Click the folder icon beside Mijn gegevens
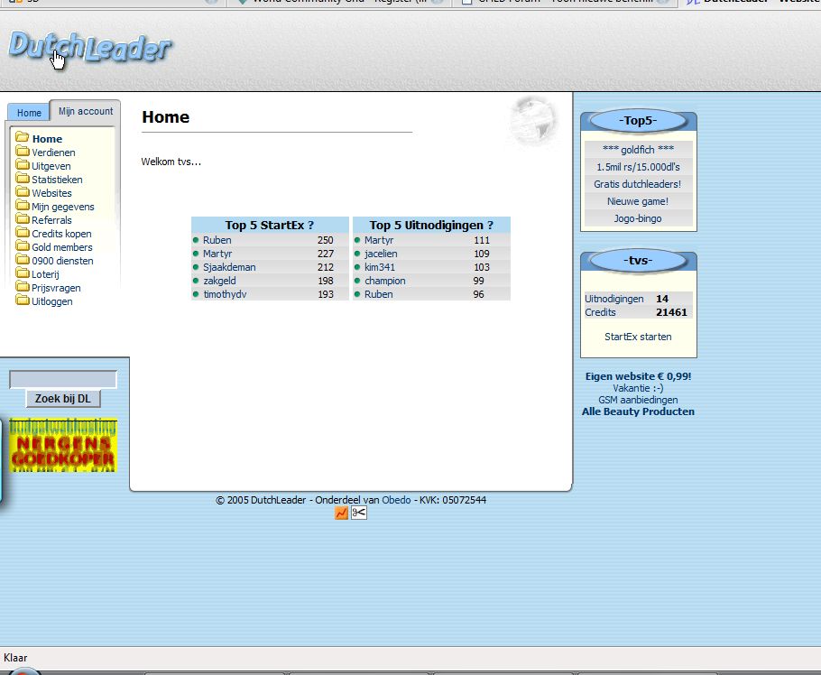The height and width of the screenshot is (675, 821). pos(23,205)
